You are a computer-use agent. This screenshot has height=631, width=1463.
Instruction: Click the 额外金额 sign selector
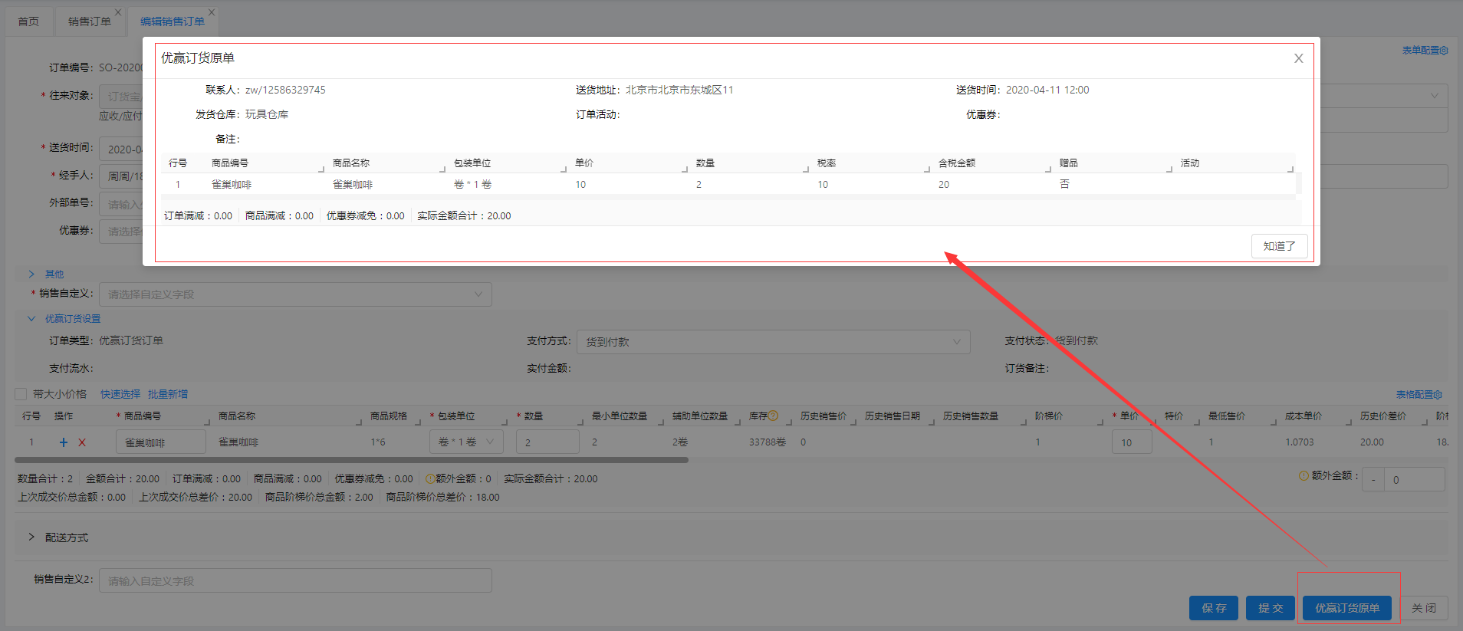click(1373, 479)
